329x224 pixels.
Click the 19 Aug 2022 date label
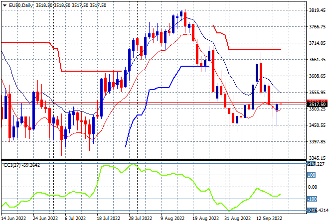tap(205, 219)
